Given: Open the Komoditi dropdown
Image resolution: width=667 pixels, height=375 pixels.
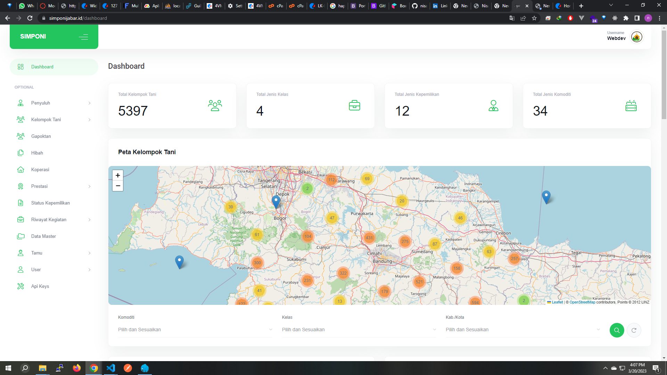Looking at the screenshot, I should pyautogui.click(x=195, y=330).
